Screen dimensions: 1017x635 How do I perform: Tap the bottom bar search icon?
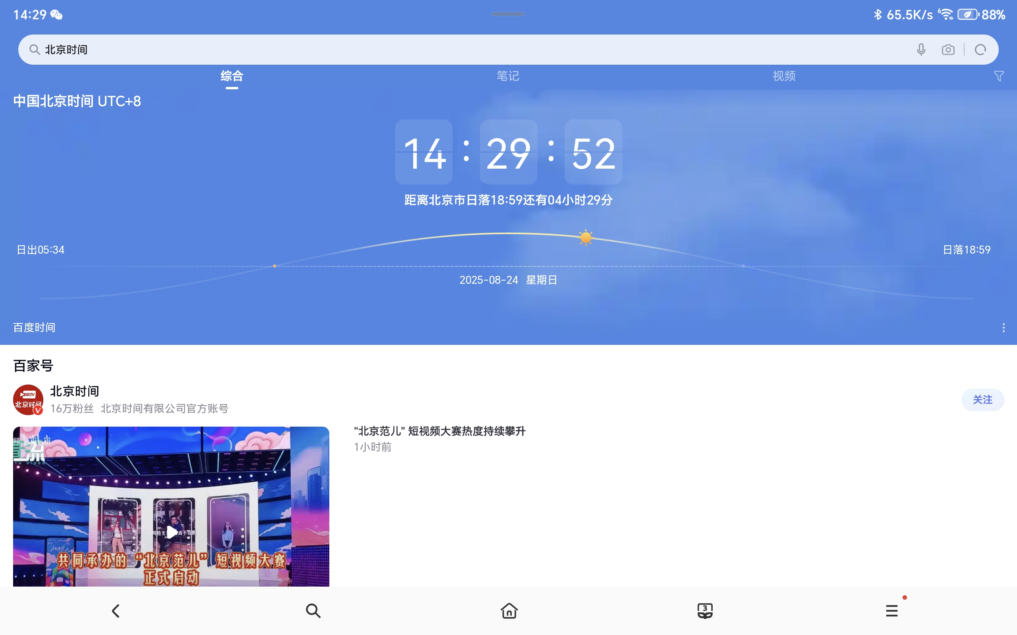[x=313, y=611]
